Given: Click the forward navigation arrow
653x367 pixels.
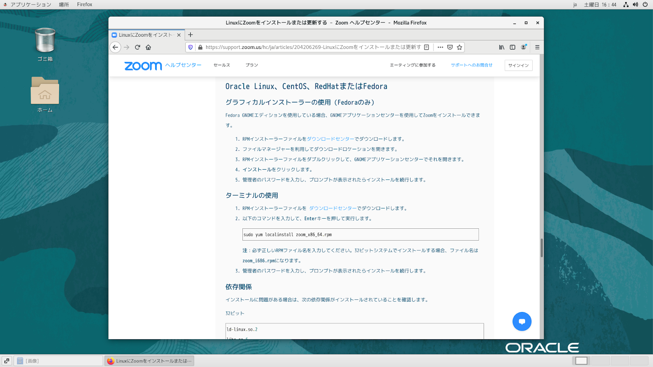Looking at the screenshot, I should 127,47.
